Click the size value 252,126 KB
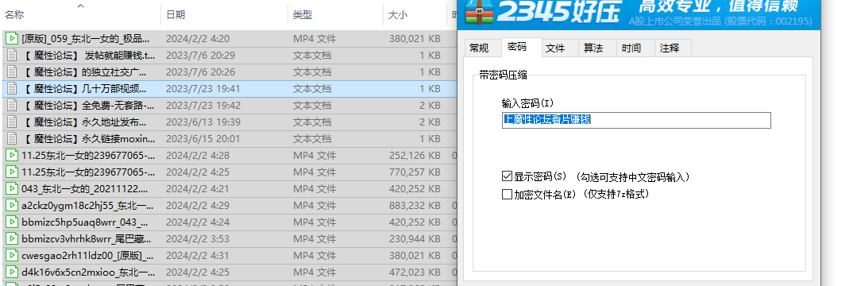The image size is (857, 286). click(415, 155)
